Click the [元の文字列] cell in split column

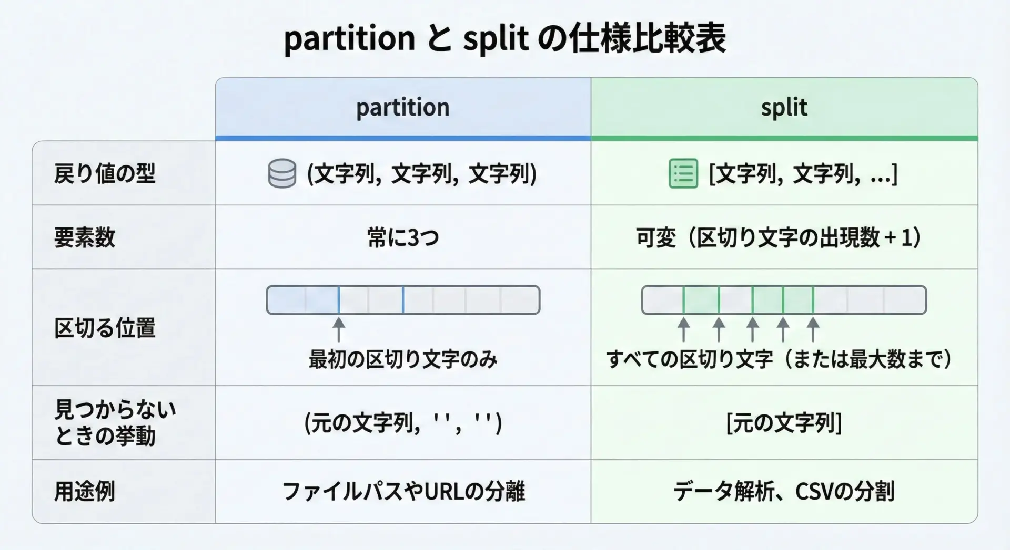point(784,423)
